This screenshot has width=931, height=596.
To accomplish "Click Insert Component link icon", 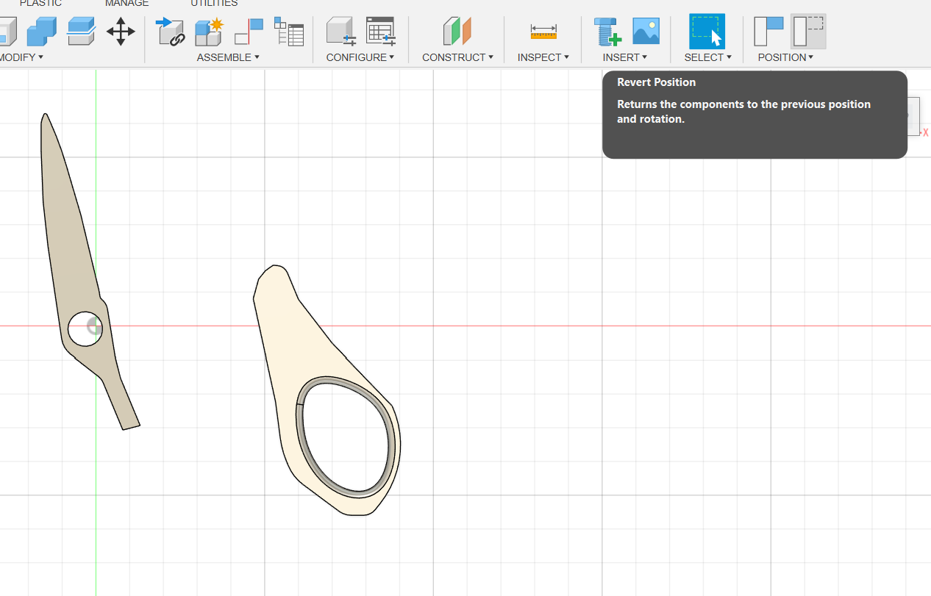I will point(170,32).
